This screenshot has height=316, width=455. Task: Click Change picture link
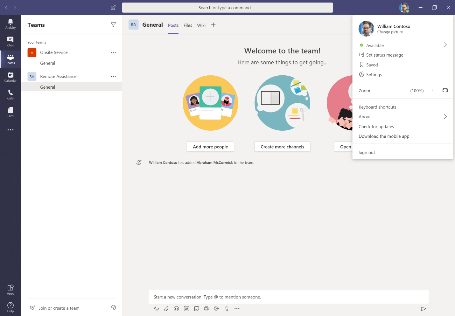point(390,32)
